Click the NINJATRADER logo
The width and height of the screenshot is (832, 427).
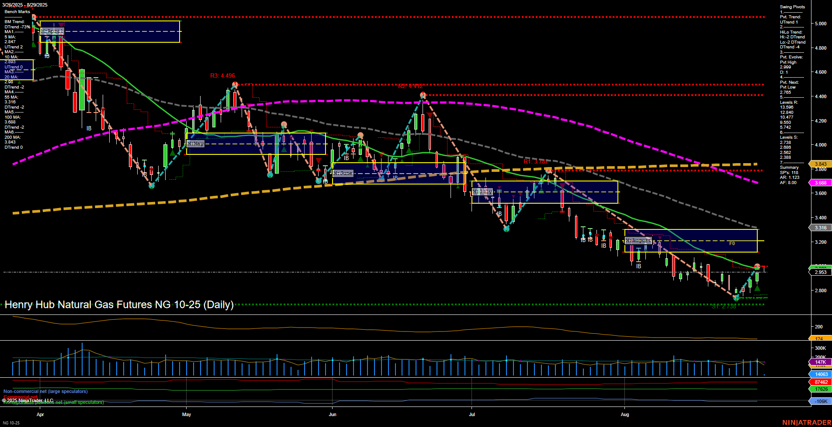click(807, 423)
